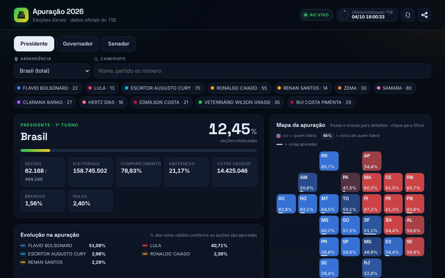The width and height of the screenshot is (445, 278).
Task: Select the AM state tile
Action: coord(308,182)
